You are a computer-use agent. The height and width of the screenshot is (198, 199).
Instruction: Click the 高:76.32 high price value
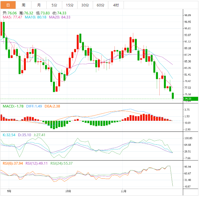pyautogui.click(x=26, y=13)
